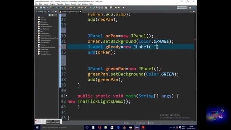Click the Quick Access search field
This screenshot has height=130, width=231.
(182, 7)
